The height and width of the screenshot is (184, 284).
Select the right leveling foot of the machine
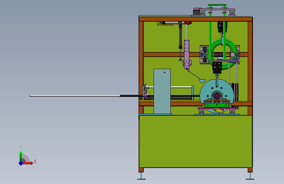click(x=250, y=176)
